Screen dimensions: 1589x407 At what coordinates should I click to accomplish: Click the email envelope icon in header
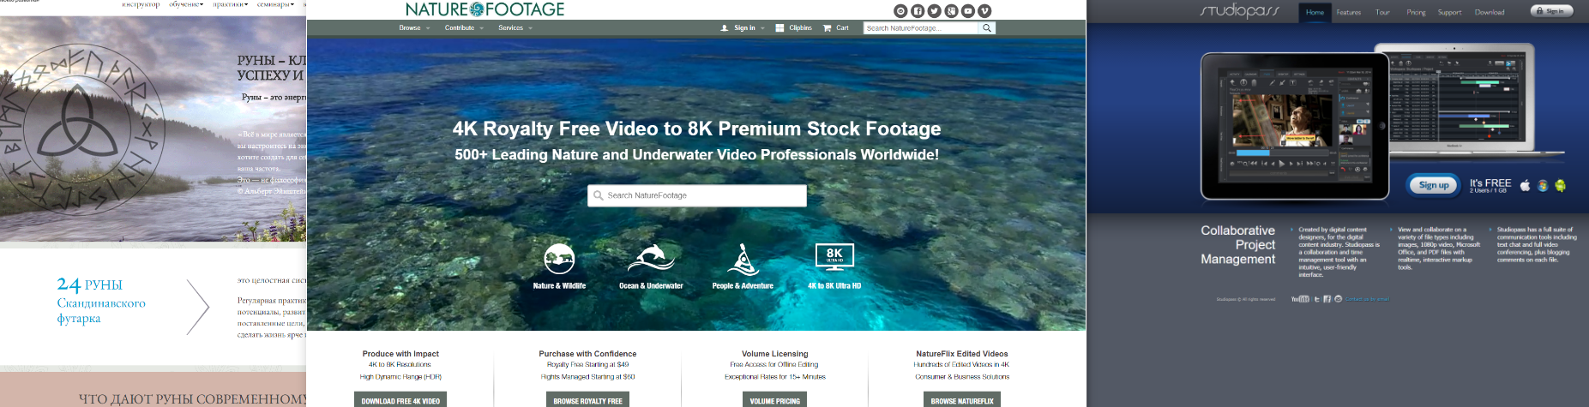900,11
